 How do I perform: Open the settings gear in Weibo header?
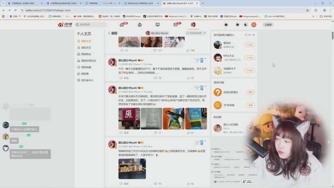[x=237, y=25]
